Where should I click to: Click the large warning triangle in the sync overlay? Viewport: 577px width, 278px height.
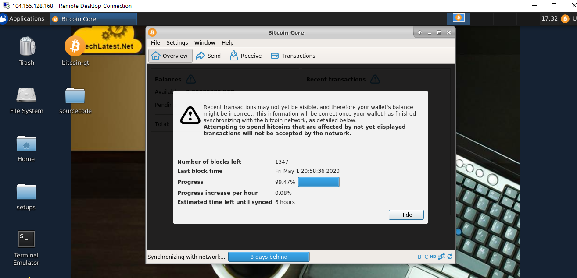tap(190, 115)
